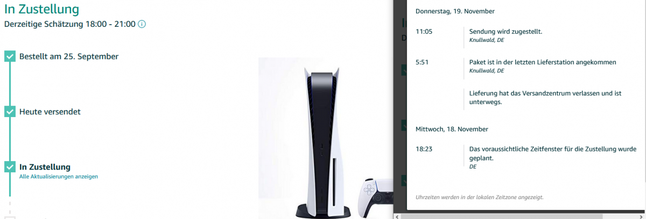This screenshot has height=219, width=646.
Task: Open Alle Aktualisierungen anzeigen link
Action: coord(59,176)
